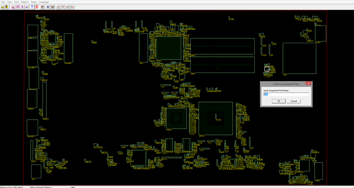354x188 pixels.
Task: Click the vertical mirror flip icon
Action: 22,7
